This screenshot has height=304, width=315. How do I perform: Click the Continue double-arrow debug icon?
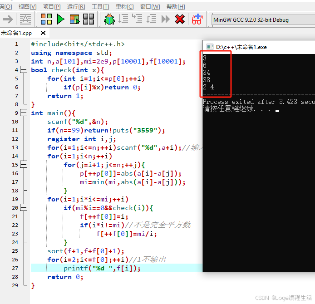165,19
